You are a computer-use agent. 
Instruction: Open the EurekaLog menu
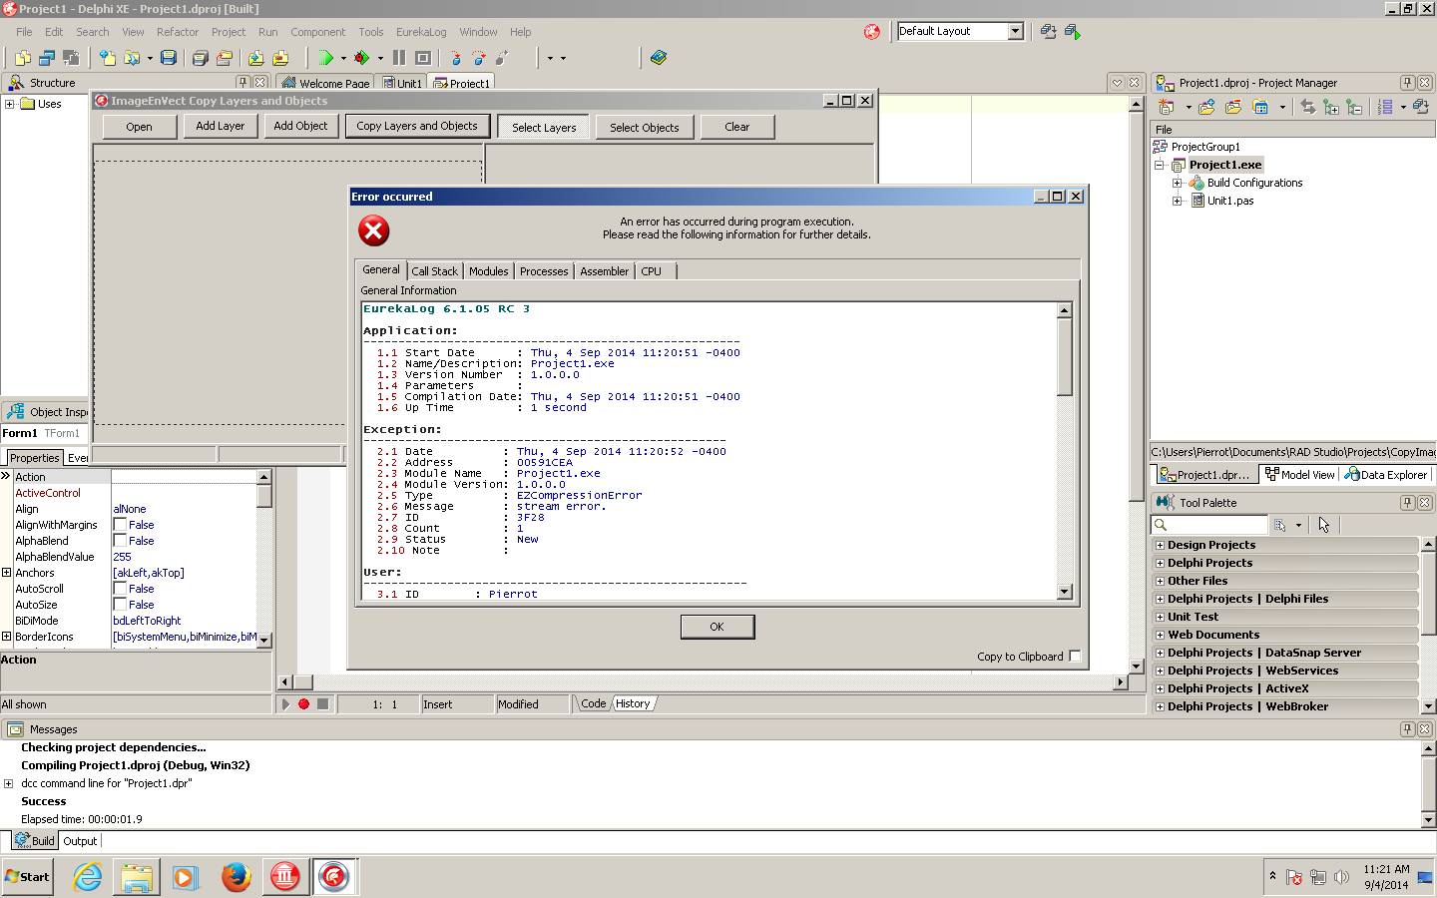click(421, 32)
